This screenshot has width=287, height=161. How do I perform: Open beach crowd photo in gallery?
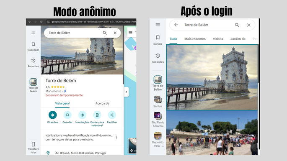click(x=212, y=133)
